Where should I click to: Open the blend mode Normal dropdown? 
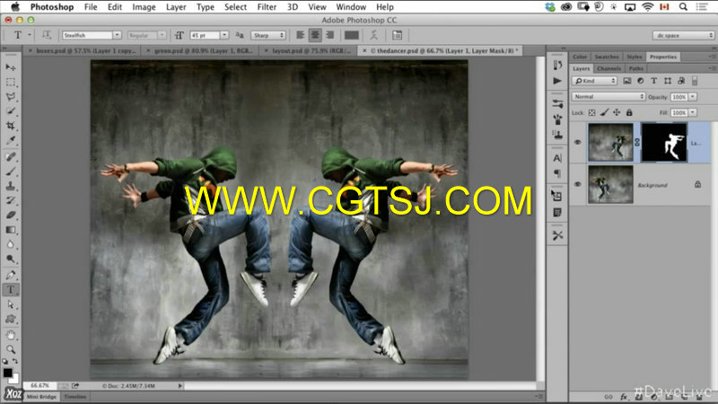609,97
